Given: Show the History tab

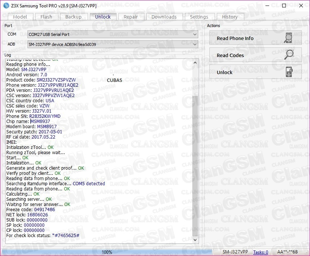Looking at the screenshot, I should 230,17.
